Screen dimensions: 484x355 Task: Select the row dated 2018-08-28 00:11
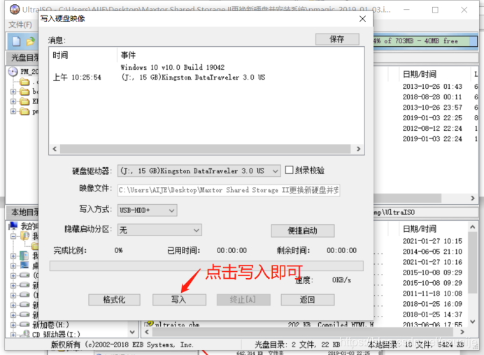[x=432, y=97]
